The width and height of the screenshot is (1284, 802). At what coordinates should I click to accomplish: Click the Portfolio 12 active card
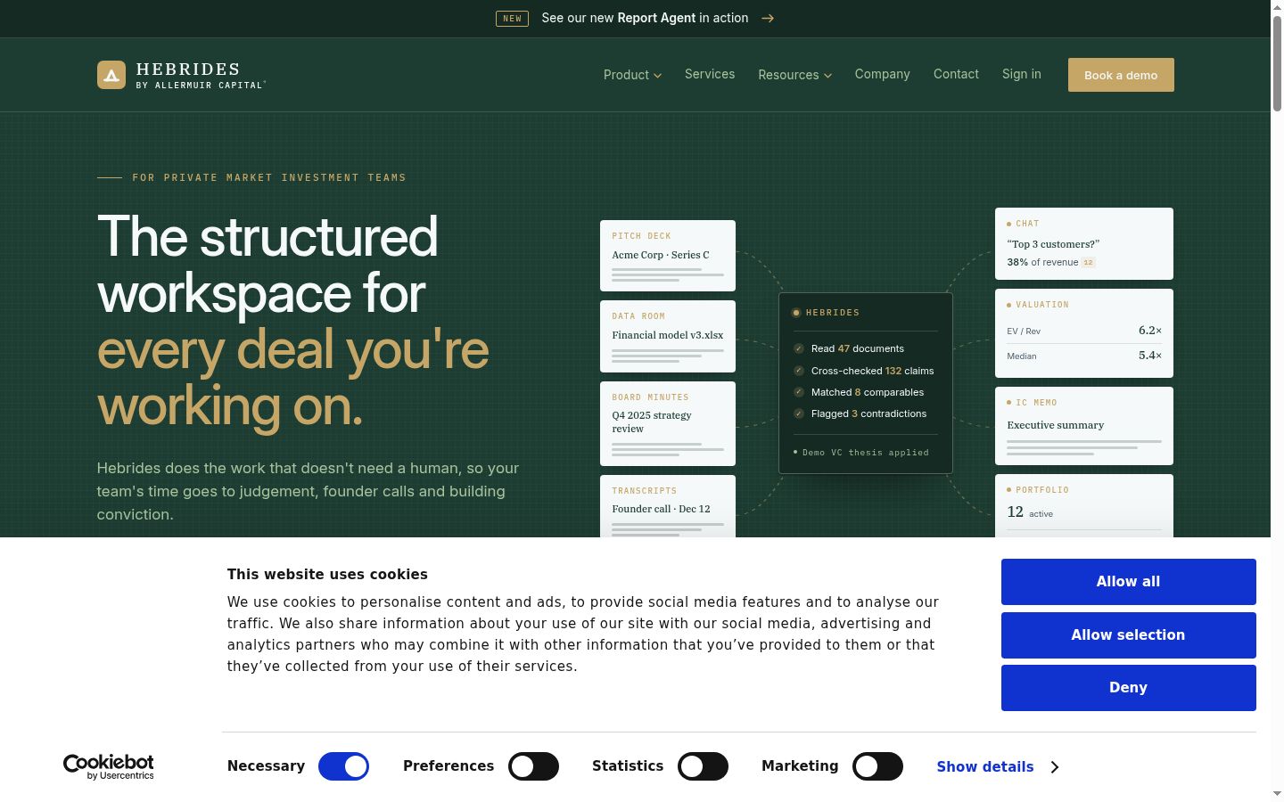1084,505
